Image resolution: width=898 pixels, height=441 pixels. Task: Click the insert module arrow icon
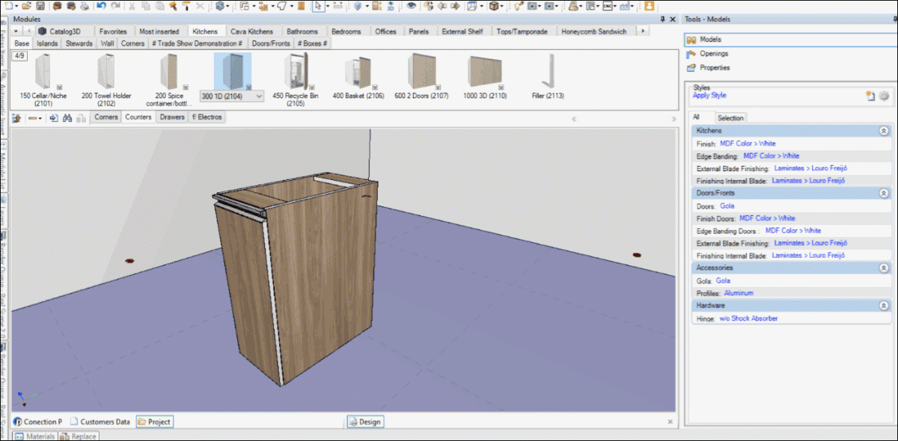coord(54,117)
